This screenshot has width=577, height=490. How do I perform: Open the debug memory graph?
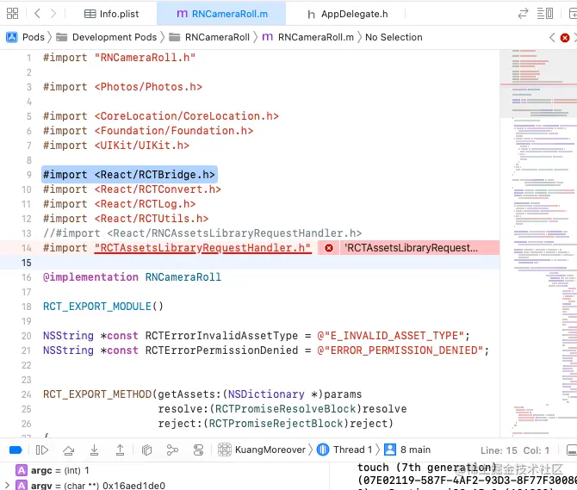pos(172,450)
